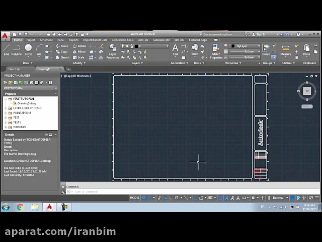This screenshot has width=322, height=242.
Task: Select the Line tool
Action: 6,47
